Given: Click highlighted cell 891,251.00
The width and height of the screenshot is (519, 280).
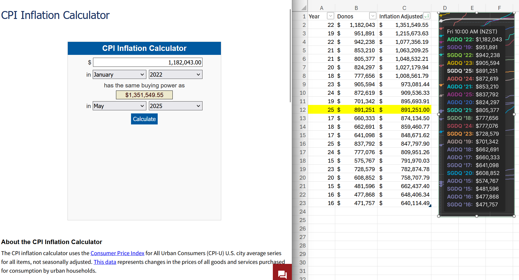Looking at the screenshot, I should [x=404, y=110].
